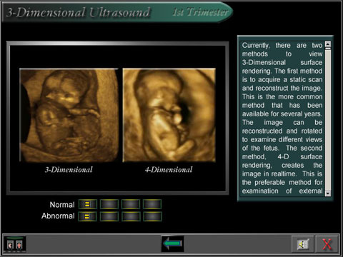Click the "4-Dimensional" caption text

point(169,170)
